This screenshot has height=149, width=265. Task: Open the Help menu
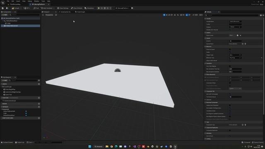click(48, 1)
